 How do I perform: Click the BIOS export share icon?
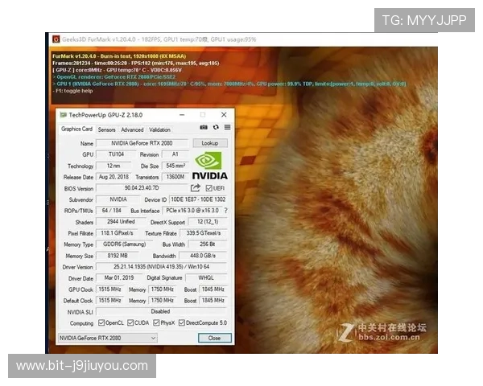pos(196,188)
